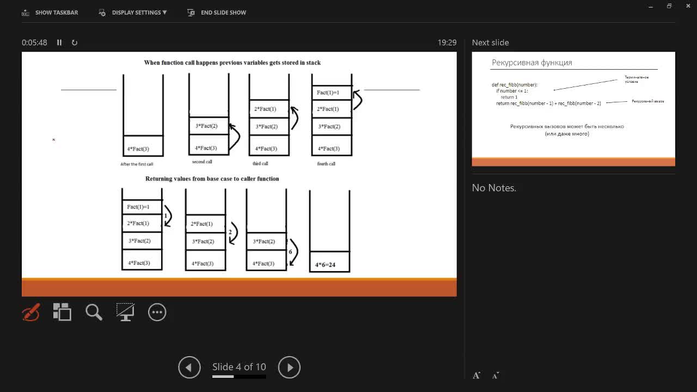
Task: Open the See all slides grid
Action: point(62,312)
